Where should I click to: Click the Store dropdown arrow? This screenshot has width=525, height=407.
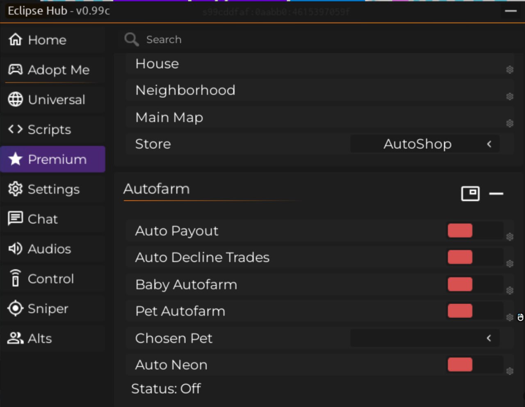[489, 144]
